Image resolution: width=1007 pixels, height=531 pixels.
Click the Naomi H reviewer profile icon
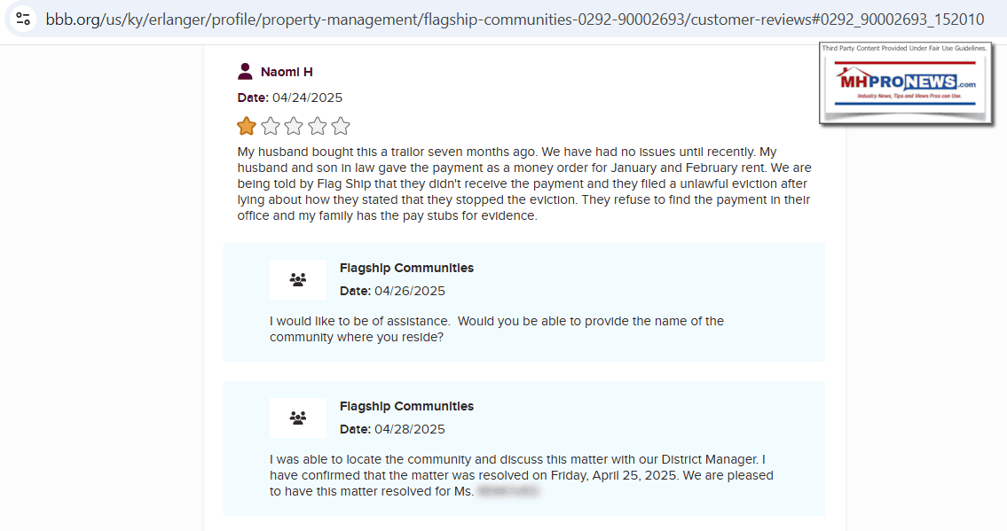tap(246, 72)
